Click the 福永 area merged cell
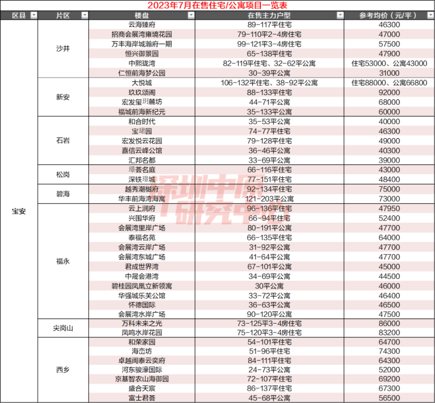Screen dimensions: 435x403 click(63, 261)
